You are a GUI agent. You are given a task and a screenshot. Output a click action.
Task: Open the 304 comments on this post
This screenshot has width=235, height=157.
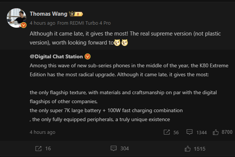[x=120, y=149]
